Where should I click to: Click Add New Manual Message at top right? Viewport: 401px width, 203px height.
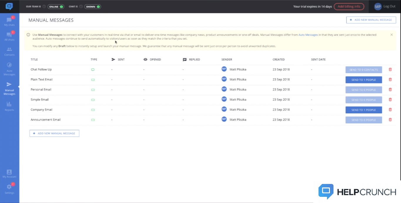pyautogui.click(x=371, y=20)
